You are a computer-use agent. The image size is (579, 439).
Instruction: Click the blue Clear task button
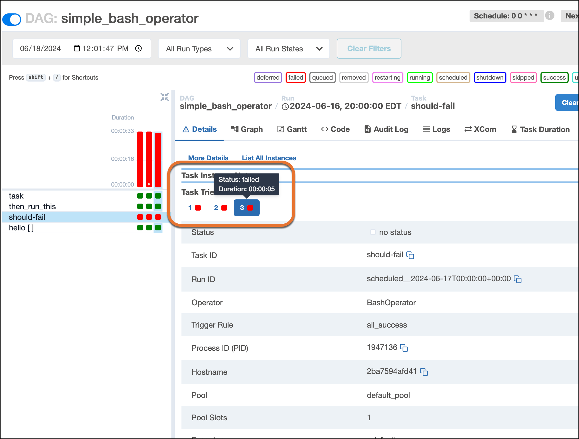pos(567,102)
